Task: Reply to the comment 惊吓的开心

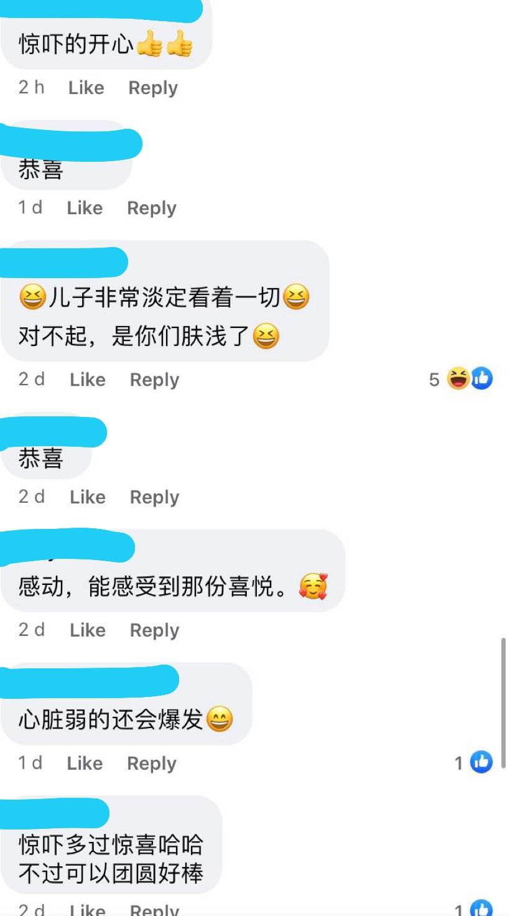Action: (153, 88)
